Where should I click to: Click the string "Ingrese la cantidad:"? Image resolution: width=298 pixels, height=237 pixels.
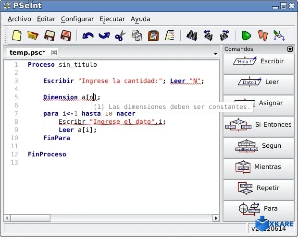point(120,81)
